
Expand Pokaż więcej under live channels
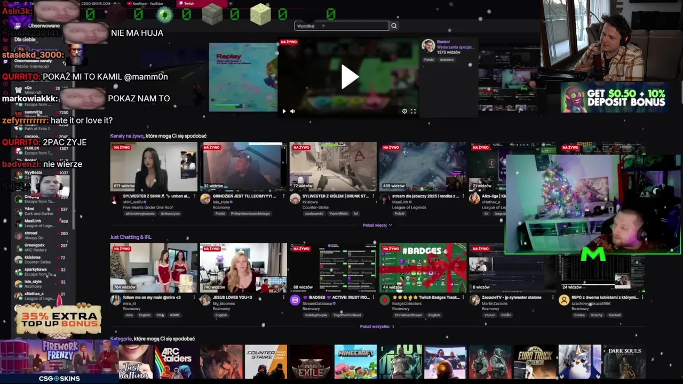coord(377,225)
